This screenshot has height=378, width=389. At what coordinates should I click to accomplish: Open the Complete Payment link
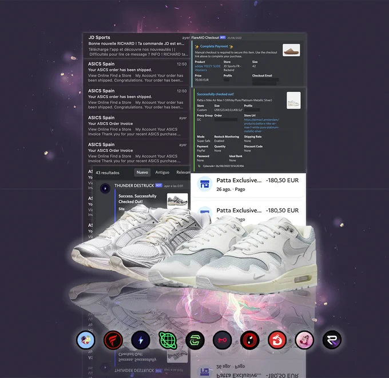[214, 46]
